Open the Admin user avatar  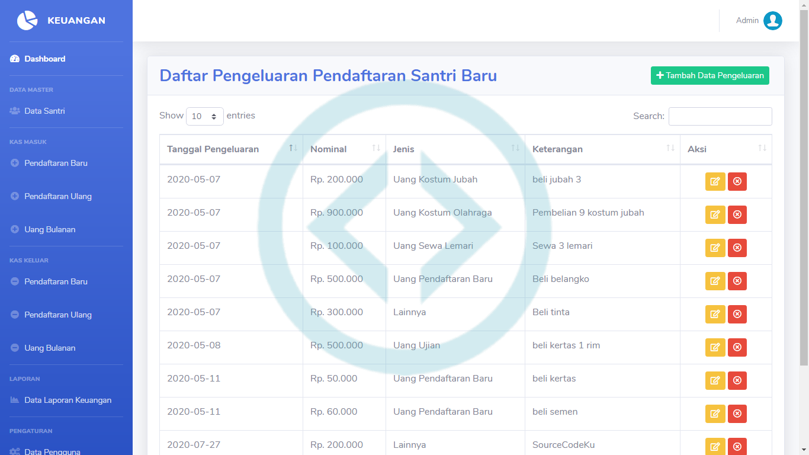coord(772,21)
